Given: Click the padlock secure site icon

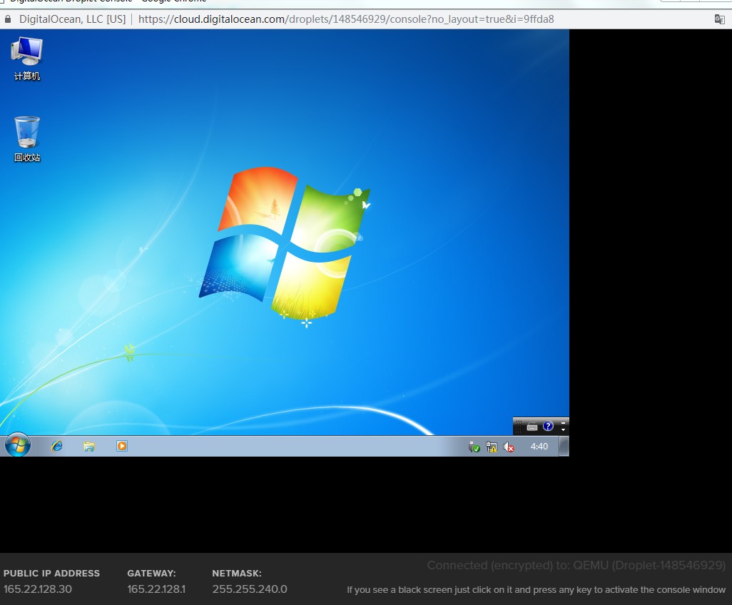Looking at the screenshot, I should pyautogui.click(x=8, y=19).
